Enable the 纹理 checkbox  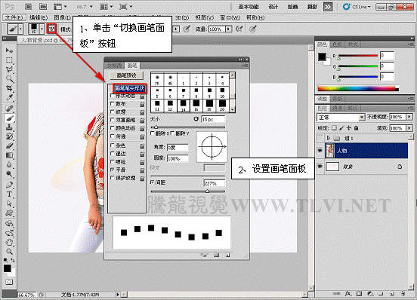tap(113, 112)
